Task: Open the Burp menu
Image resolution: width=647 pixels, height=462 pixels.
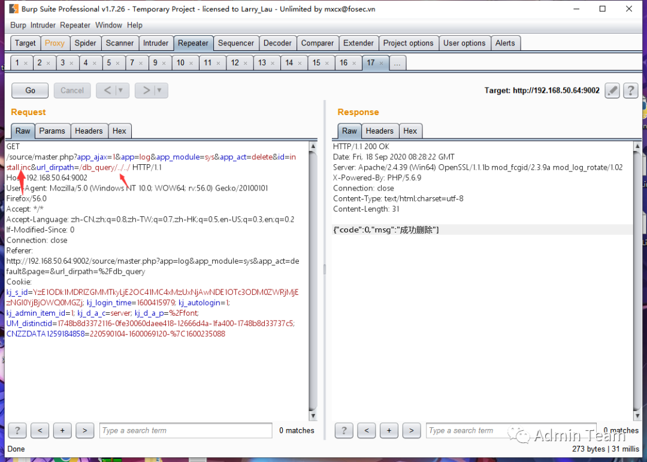Action: (x=18, y=25)
